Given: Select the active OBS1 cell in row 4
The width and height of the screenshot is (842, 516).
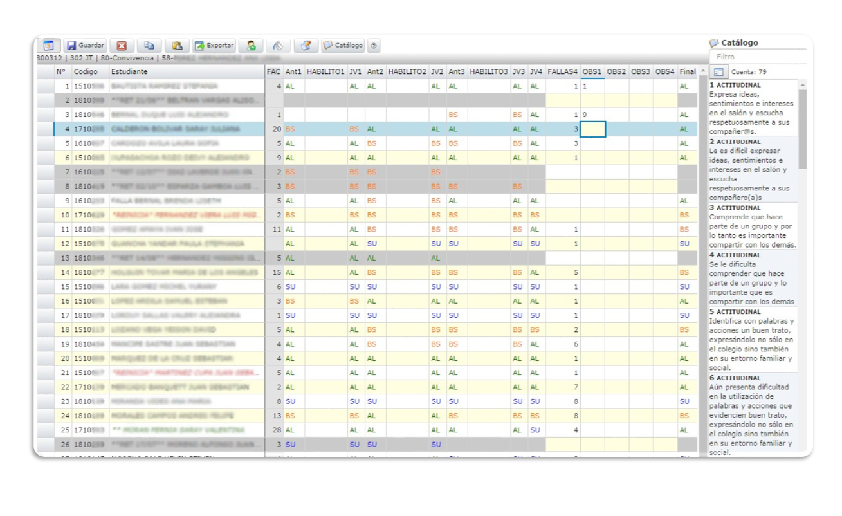Looking at the screenshot, I should [592, 129].
